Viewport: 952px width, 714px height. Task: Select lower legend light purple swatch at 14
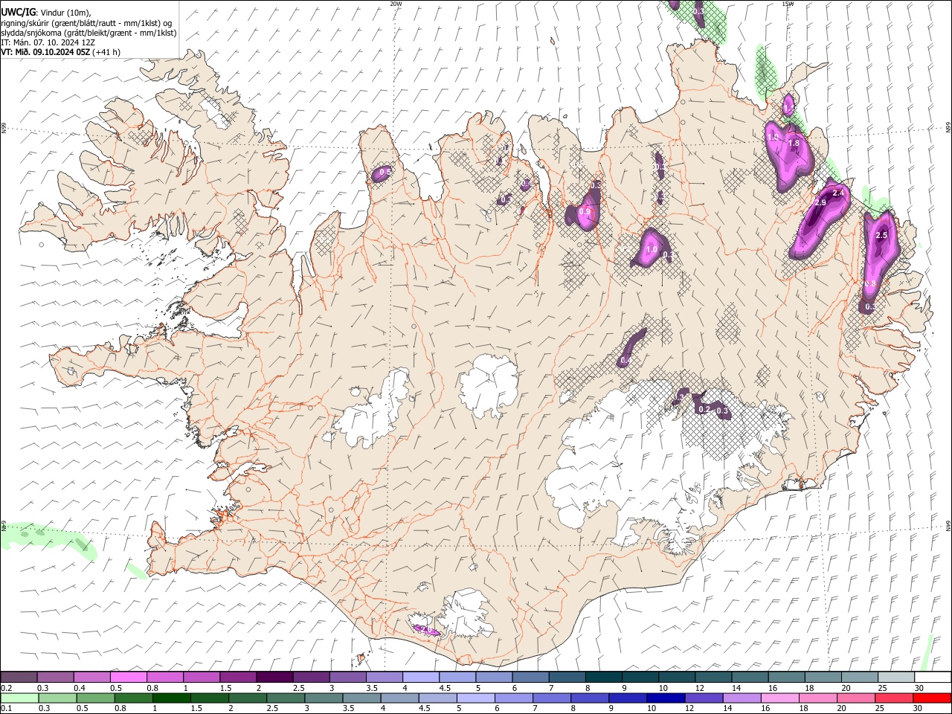[741, 698]
